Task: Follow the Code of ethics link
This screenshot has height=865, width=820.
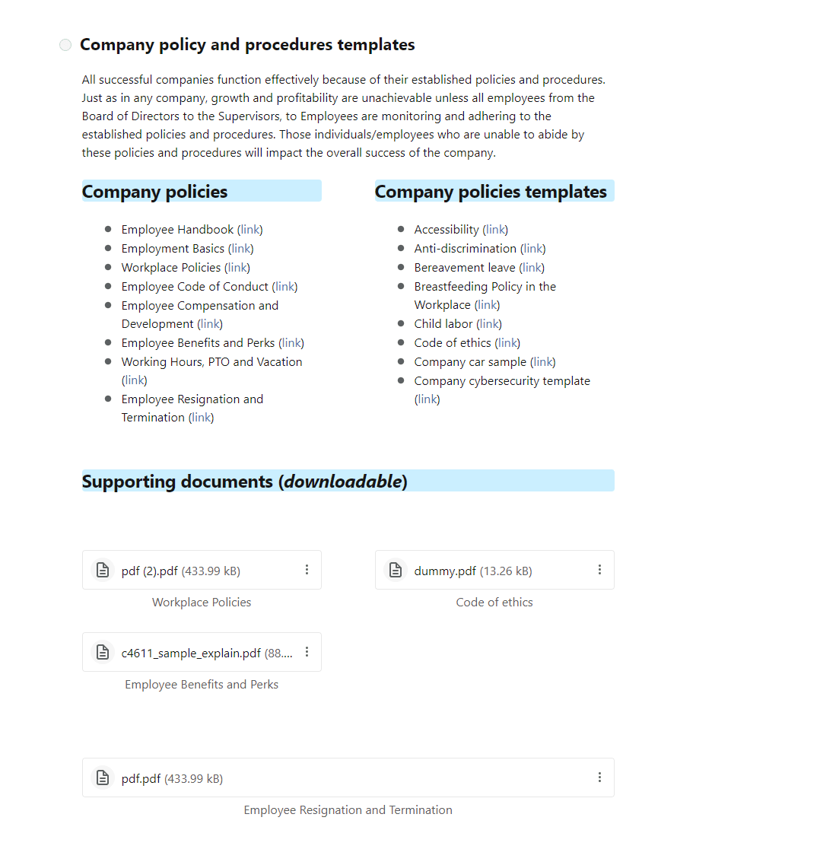Action: [507, 343]
